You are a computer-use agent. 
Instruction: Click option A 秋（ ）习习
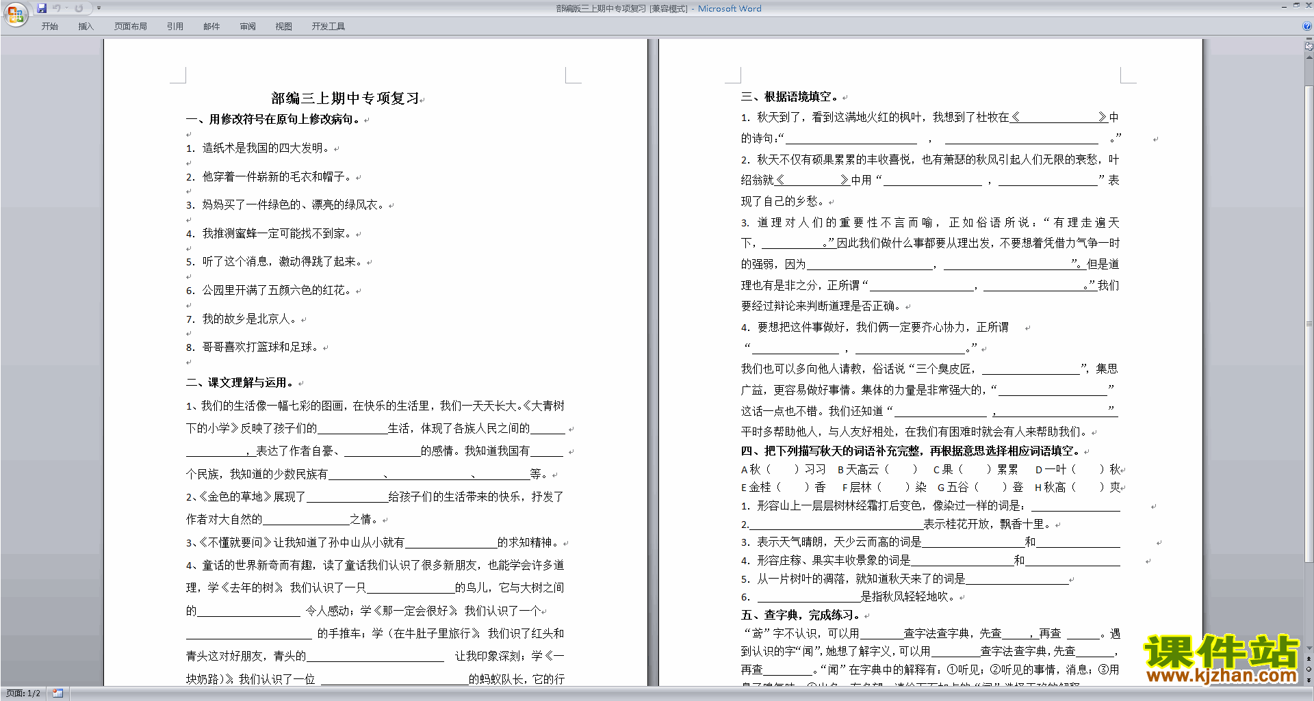pos(784,469)
